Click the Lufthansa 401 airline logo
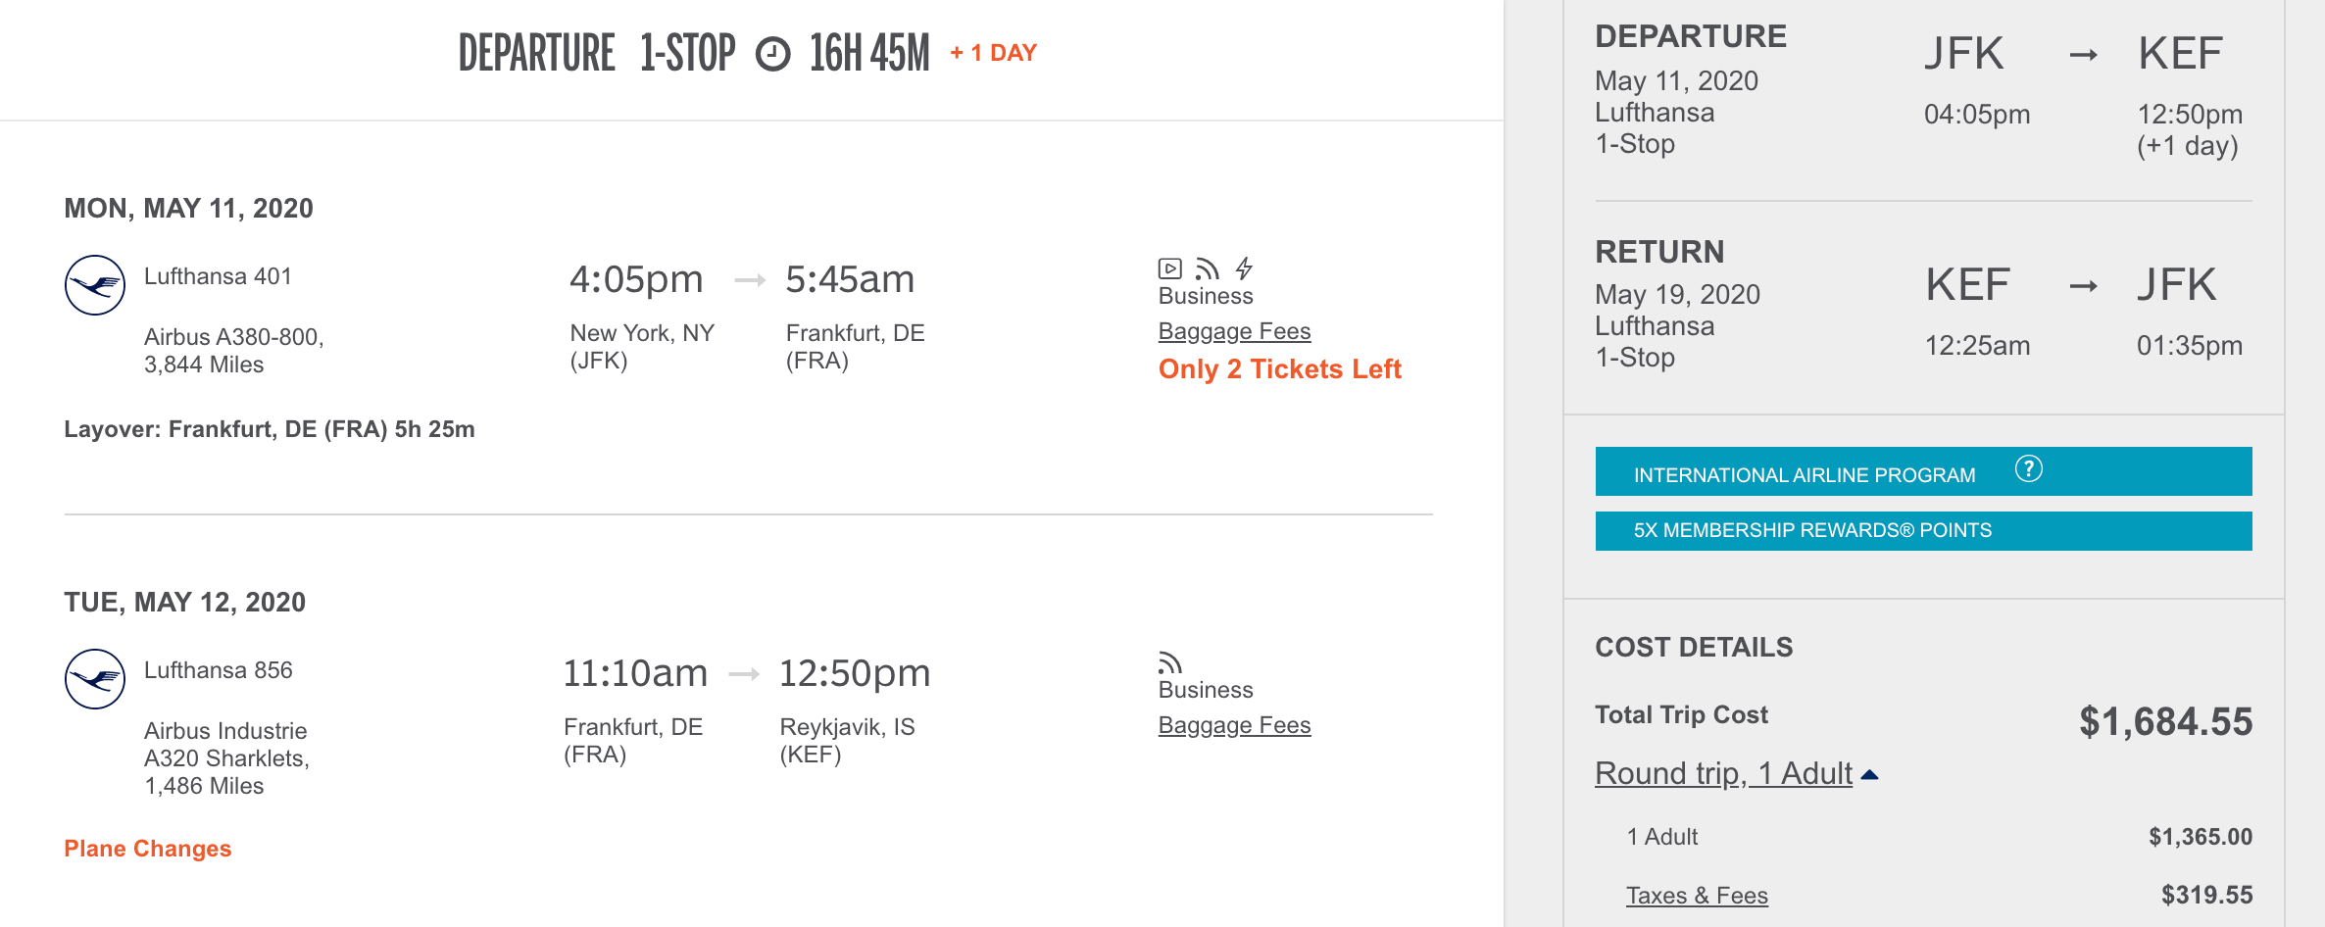This screenshot has width=2325, height=927. (x=94, y=285)
